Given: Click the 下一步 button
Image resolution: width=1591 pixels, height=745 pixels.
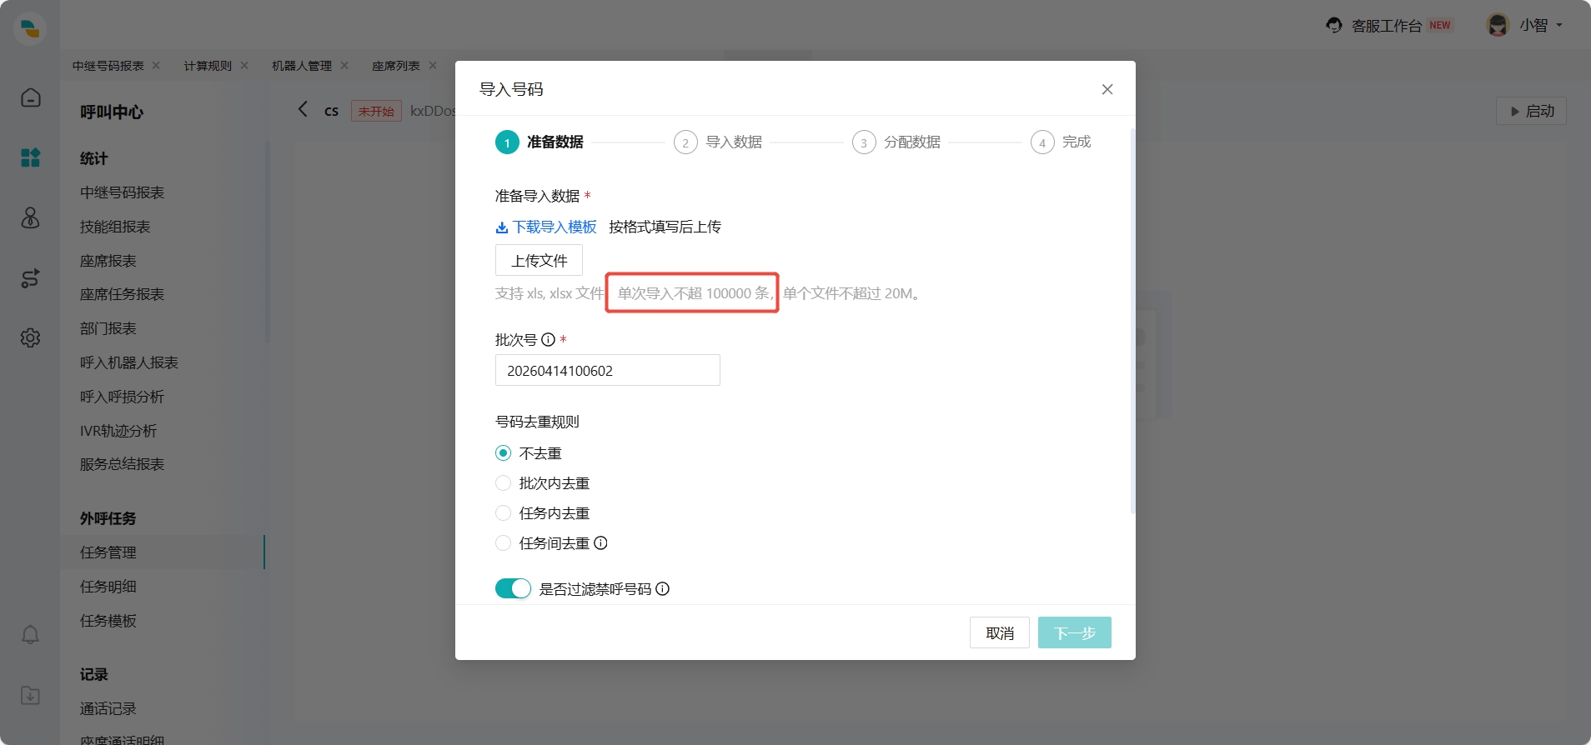Looking at the screenshot, I should coord(1075,632).
